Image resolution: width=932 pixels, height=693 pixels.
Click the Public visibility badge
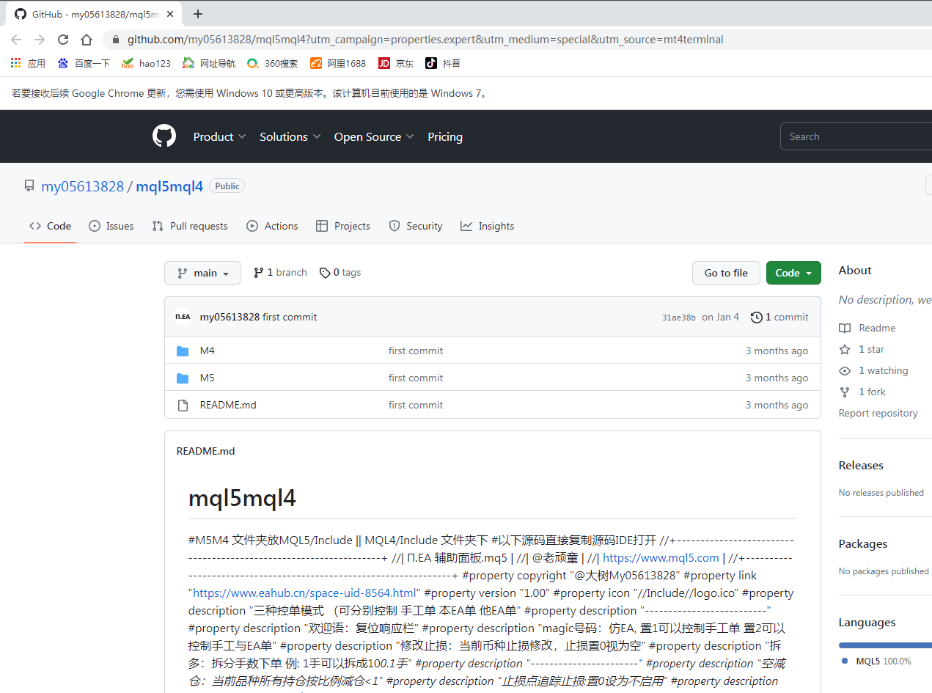pyautogui.click(x=227, y=186)
